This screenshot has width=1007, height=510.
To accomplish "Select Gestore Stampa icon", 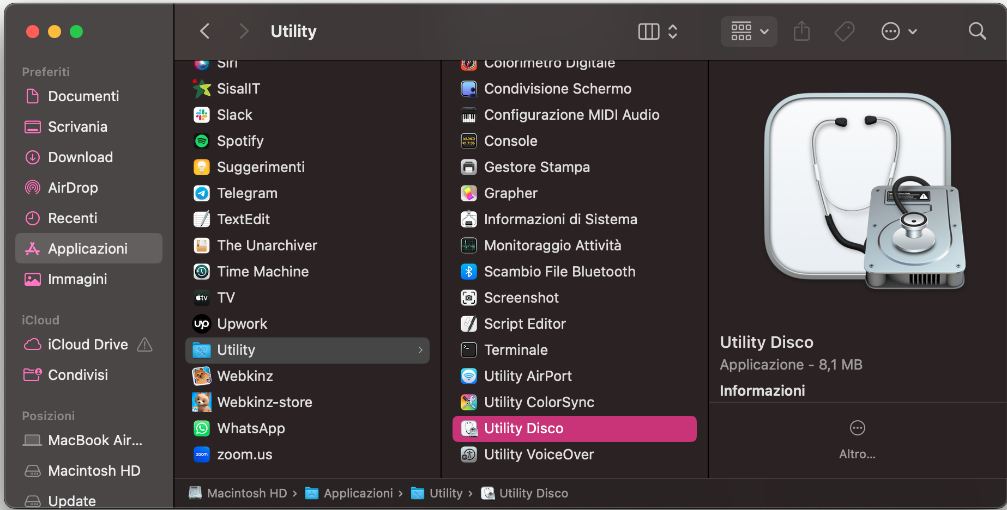I will 469,167.
